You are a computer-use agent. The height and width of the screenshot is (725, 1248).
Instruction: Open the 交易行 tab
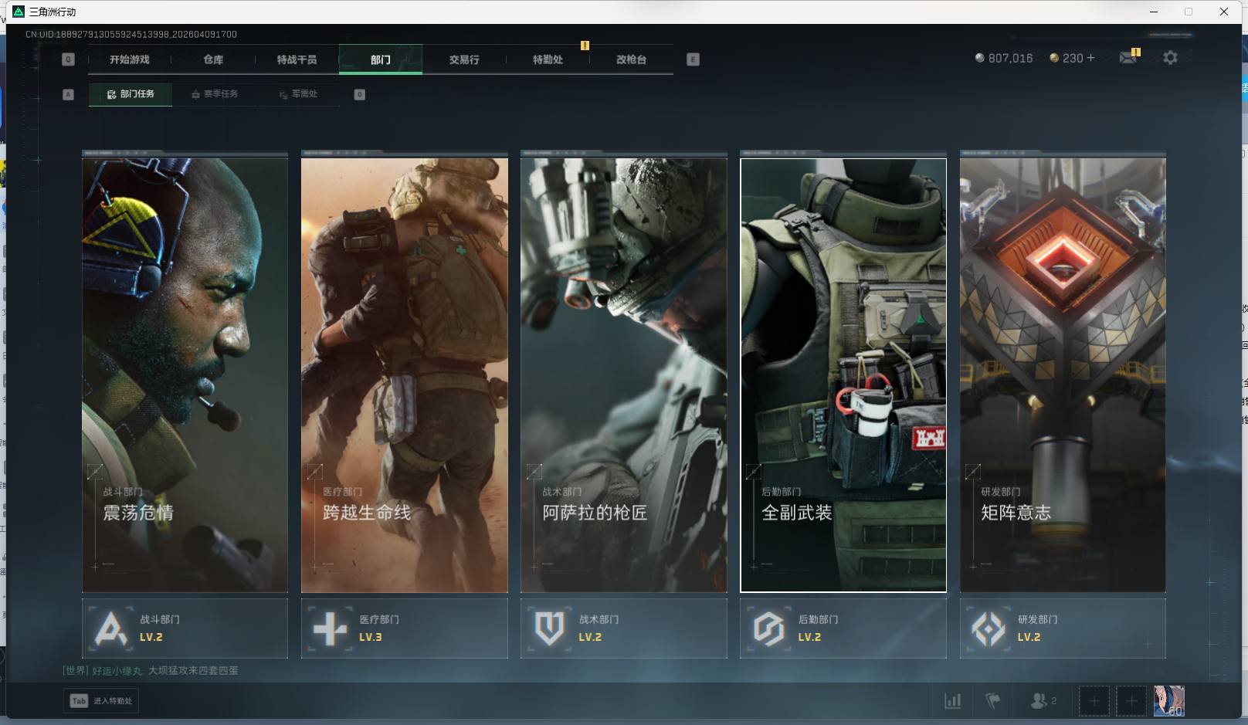(x=464, y=59)
